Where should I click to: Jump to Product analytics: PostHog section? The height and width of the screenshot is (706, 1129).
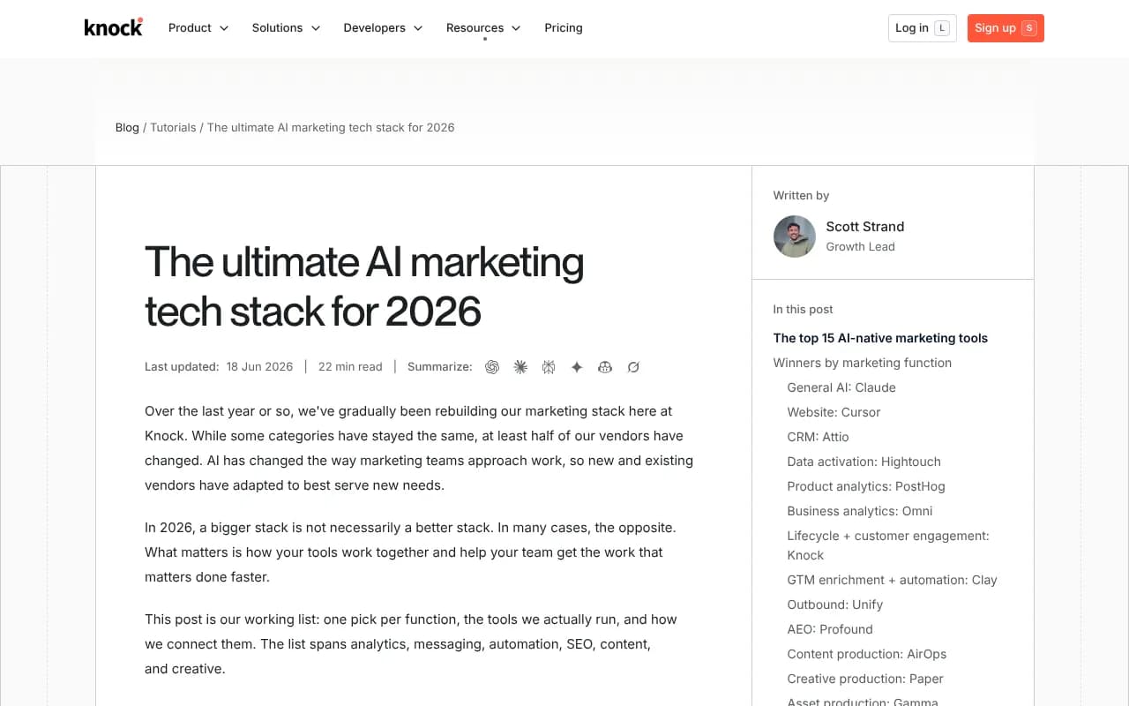click(866, 486)
